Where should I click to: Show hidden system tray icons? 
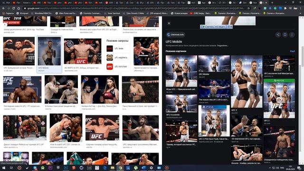270,168
